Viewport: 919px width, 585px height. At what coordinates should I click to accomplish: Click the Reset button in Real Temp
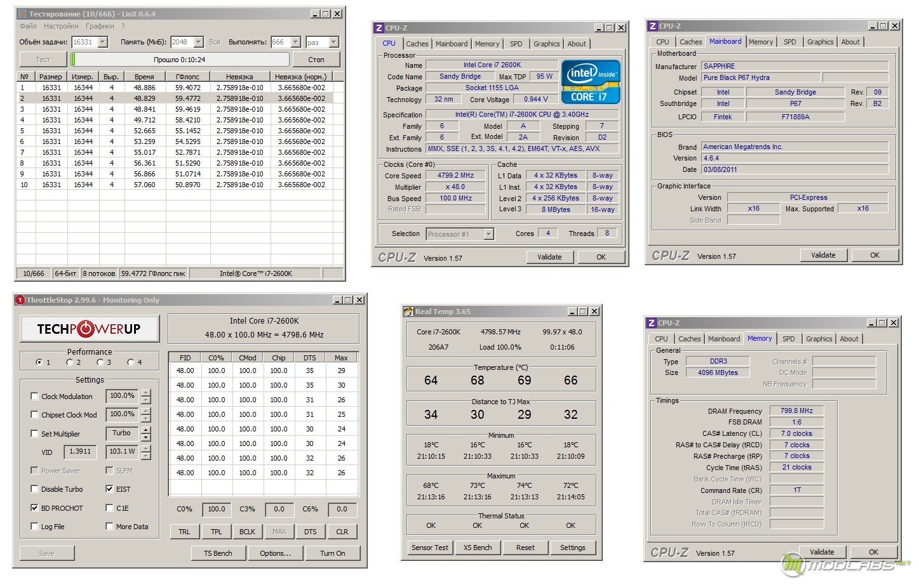525,548
